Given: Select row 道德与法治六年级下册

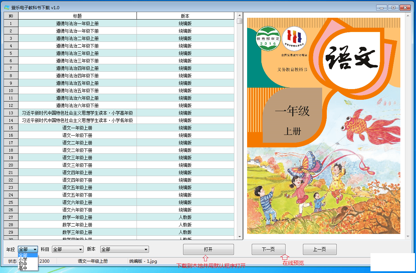Looking at the screenshot, I should 119,105.
